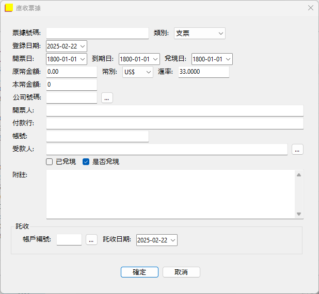Focus the 票據號碼 input field
The height and width of the screenshot is (294, 319).
tap(98, 33)
